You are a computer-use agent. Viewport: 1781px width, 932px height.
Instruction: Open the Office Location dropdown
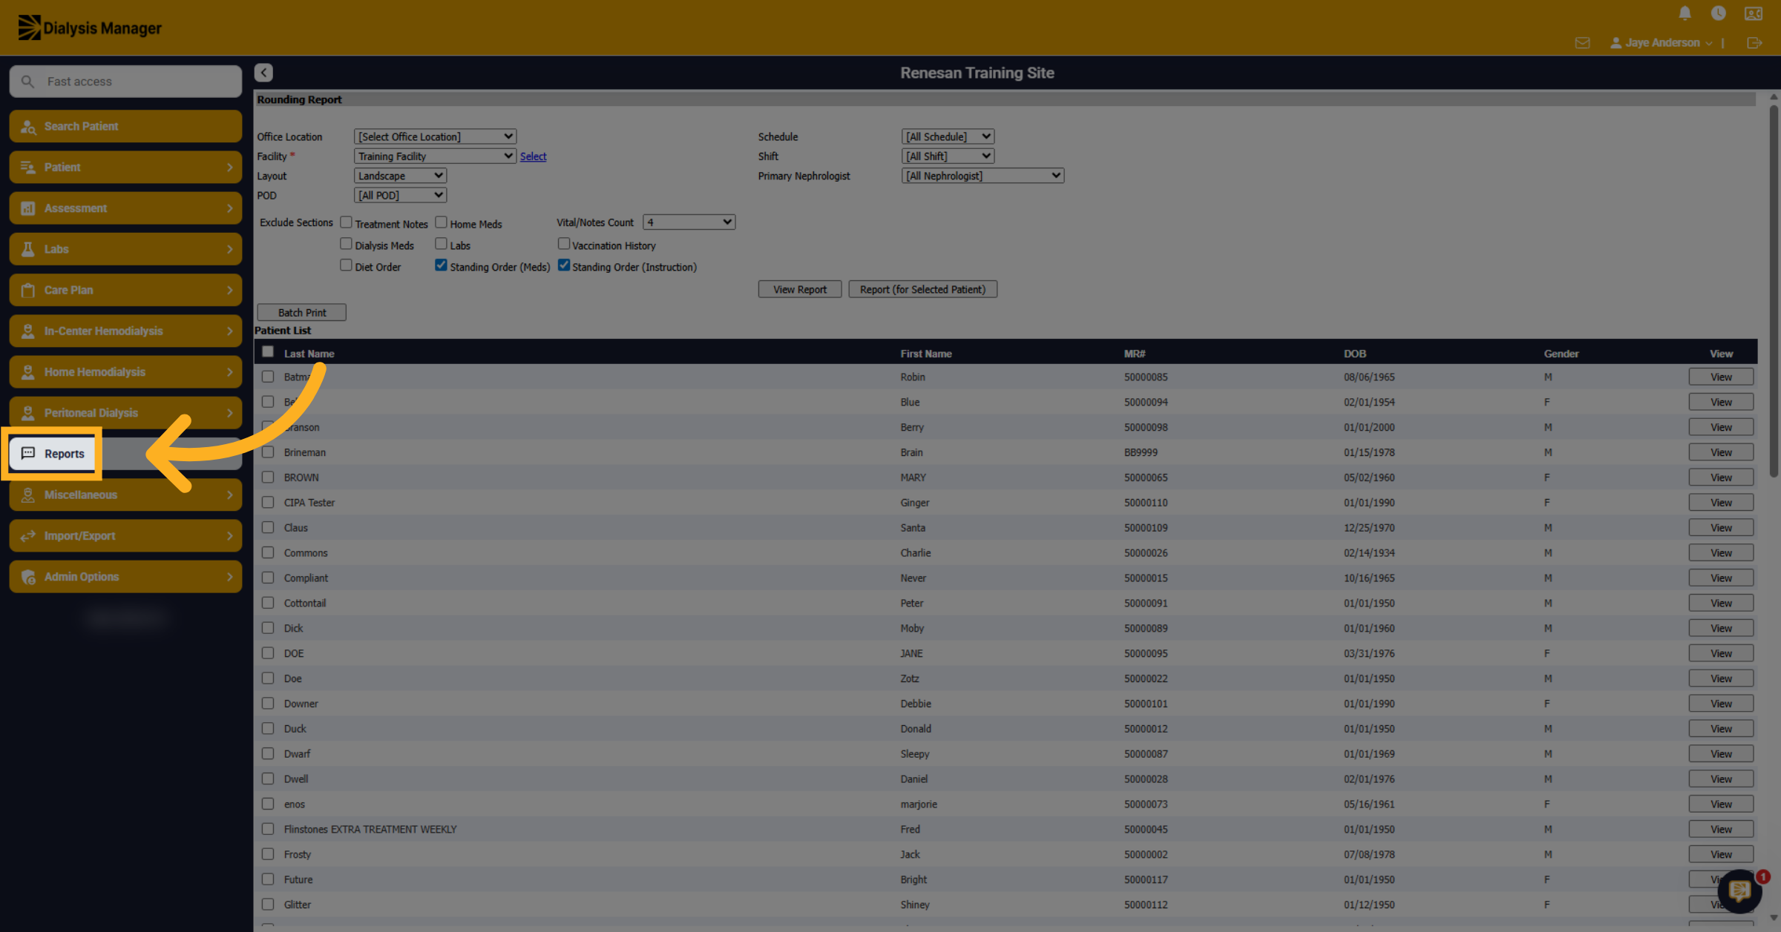click(x=435, y=136)
